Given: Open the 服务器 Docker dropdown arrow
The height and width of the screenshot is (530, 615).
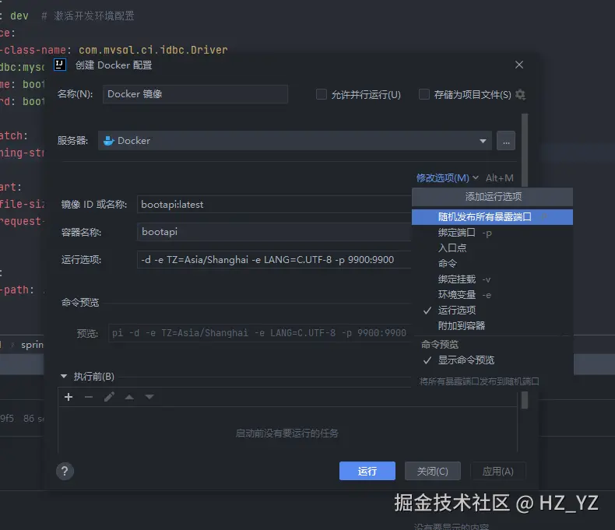Looking at the screenshot, I should pos(483,141).
